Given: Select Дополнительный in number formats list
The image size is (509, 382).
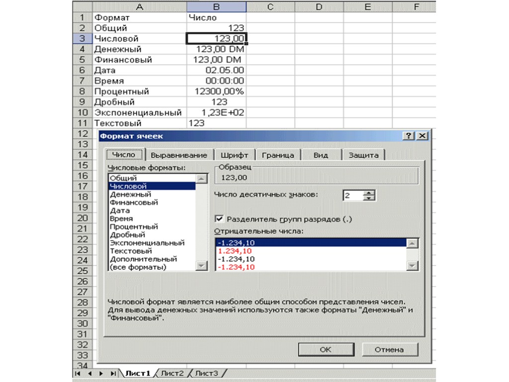Looking at the screenshot, I should (152, 259).
